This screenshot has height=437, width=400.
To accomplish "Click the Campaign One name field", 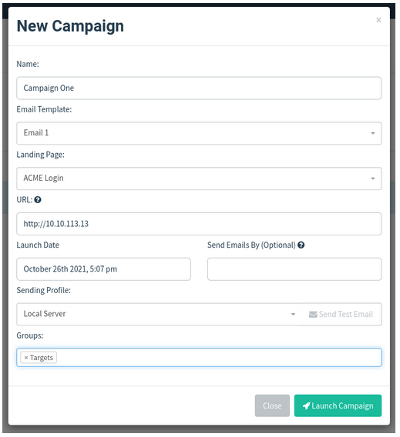I will 199,88.
